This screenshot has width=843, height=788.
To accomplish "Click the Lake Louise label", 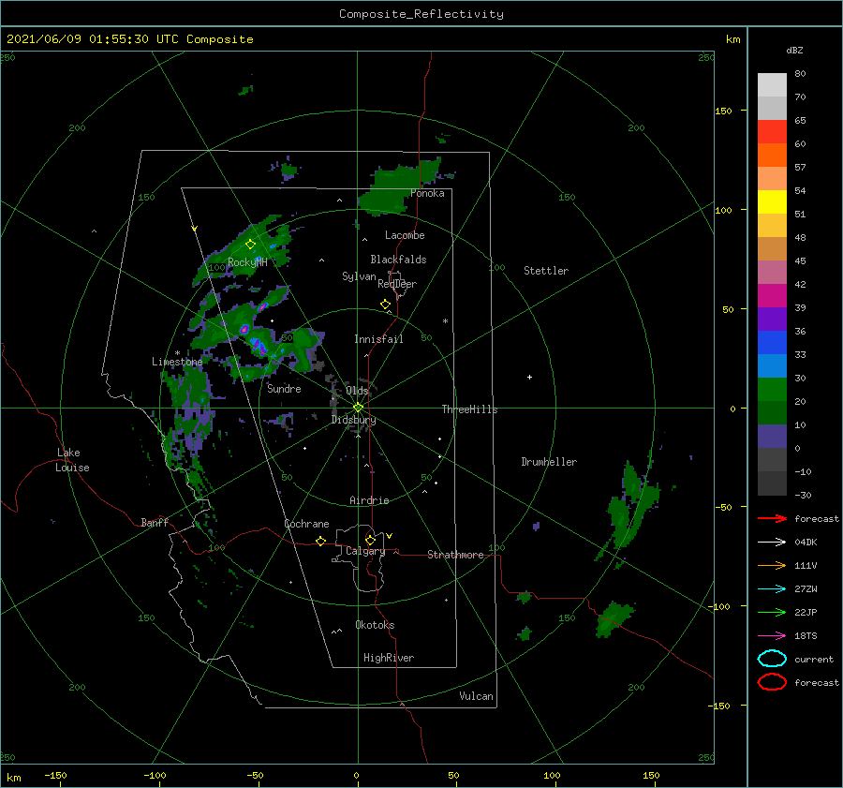I will point(72,460).
